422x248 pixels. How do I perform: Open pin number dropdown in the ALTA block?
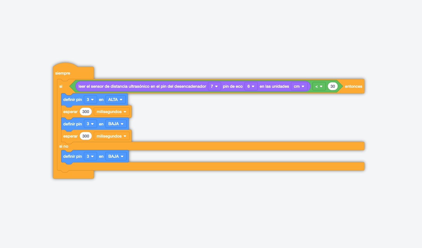pyautogui.click(x=90, y=100)
